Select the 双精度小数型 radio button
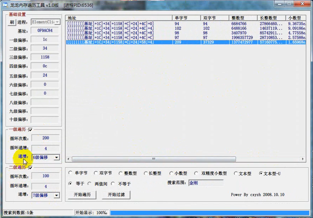313x218 pixels. point(196,173)
